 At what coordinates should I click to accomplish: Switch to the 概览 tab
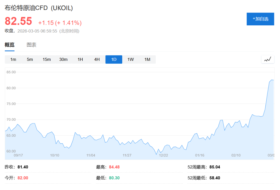click(x=10, y=45)
